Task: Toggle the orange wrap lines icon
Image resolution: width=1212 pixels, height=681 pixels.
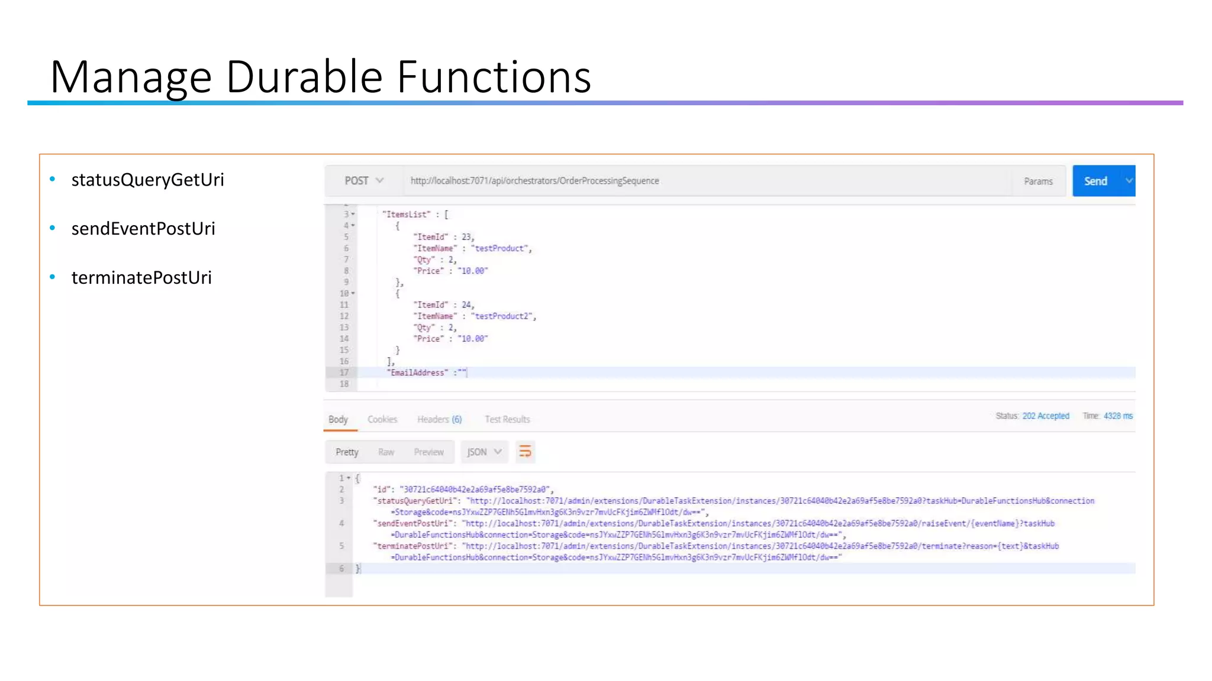Action: [525, 452]
